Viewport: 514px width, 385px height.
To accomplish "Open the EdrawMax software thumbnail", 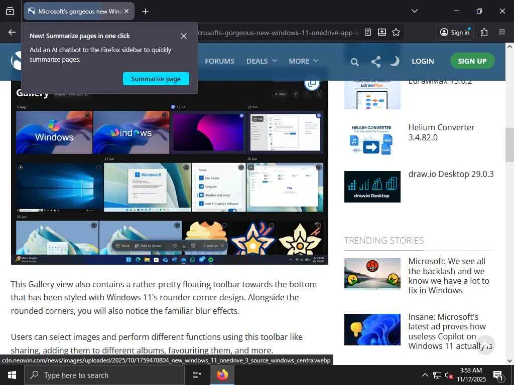I will coord(372,95).
